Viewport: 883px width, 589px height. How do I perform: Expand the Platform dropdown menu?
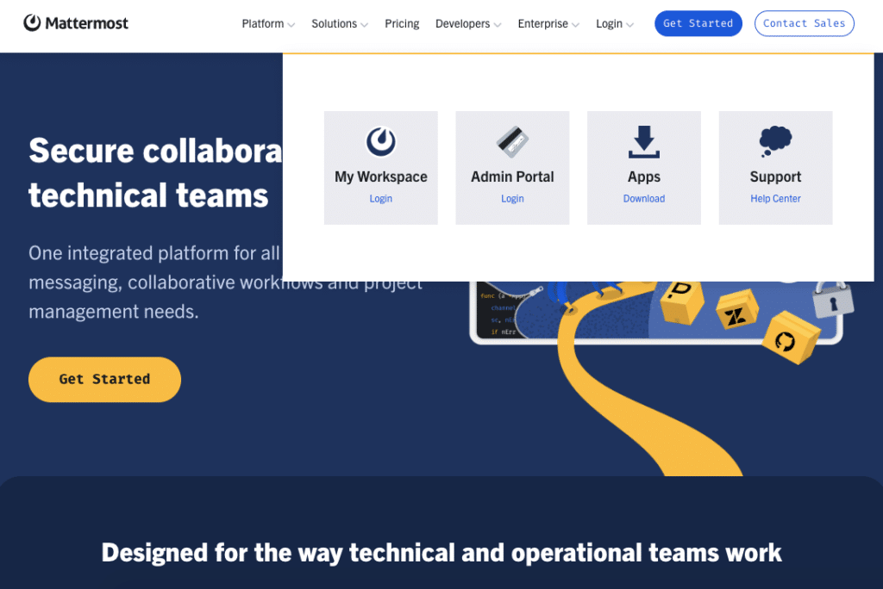(268, 24)
